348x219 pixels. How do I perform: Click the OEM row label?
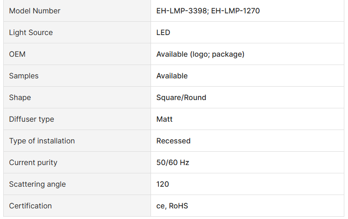[x=17, y=54]
